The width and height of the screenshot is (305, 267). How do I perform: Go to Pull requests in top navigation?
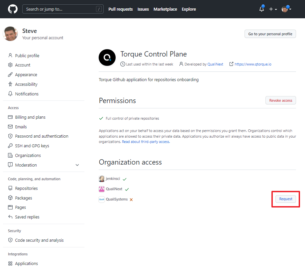(120, 9)
